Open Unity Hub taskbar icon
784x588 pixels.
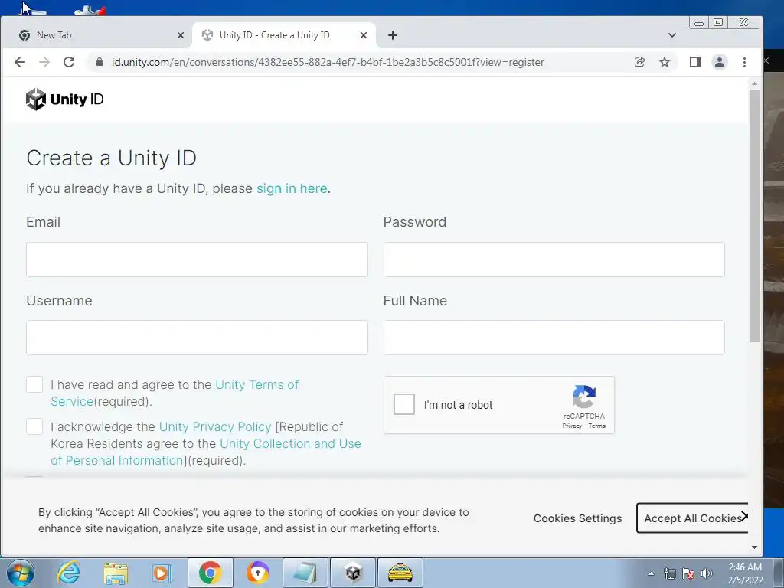(353, 573)
